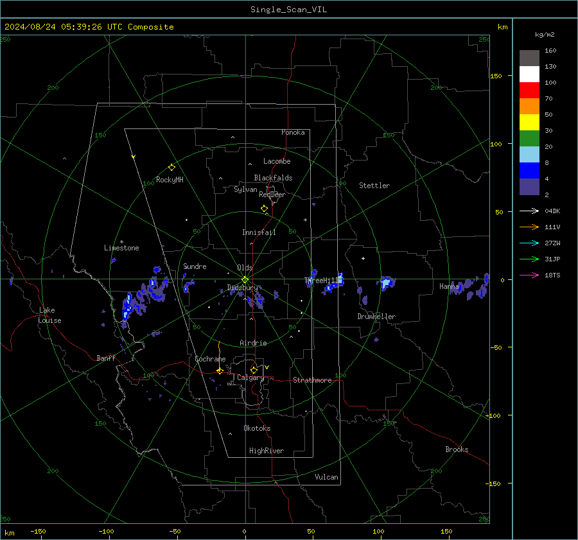Click the yellow diamond marker below Cochrane
578x540 pixels.
(x=220, y=371)
